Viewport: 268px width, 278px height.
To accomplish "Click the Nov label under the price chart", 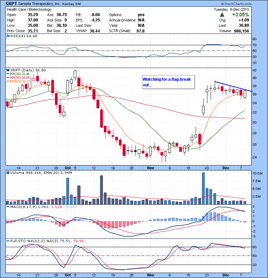I will 151,168.
